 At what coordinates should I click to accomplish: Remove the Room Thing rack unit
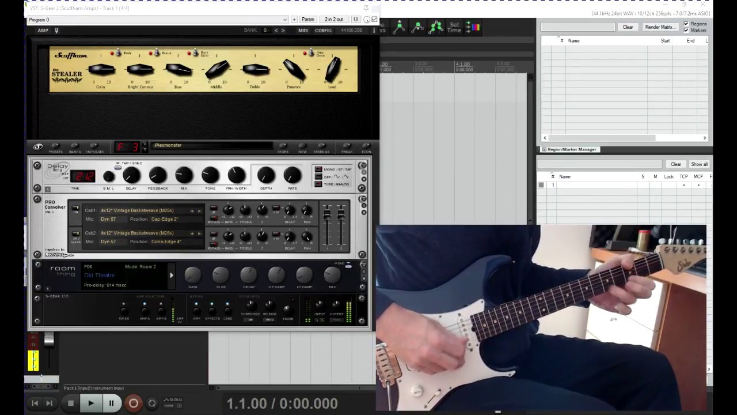363,278
